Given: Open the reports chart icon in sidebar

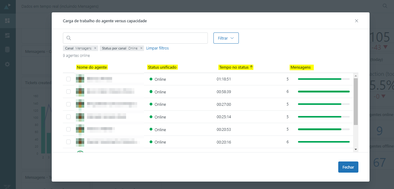Looking at the screenshot, I should click(7, 35).
